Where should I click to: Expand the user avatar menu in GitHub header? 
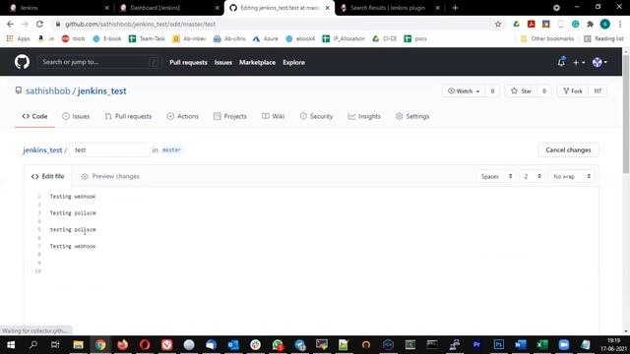[x=599, y=62]
